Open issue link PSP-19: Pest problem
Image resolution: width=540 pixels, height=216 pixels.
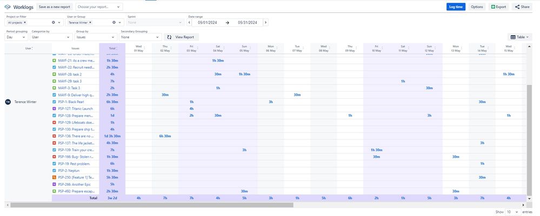(74, 164)
